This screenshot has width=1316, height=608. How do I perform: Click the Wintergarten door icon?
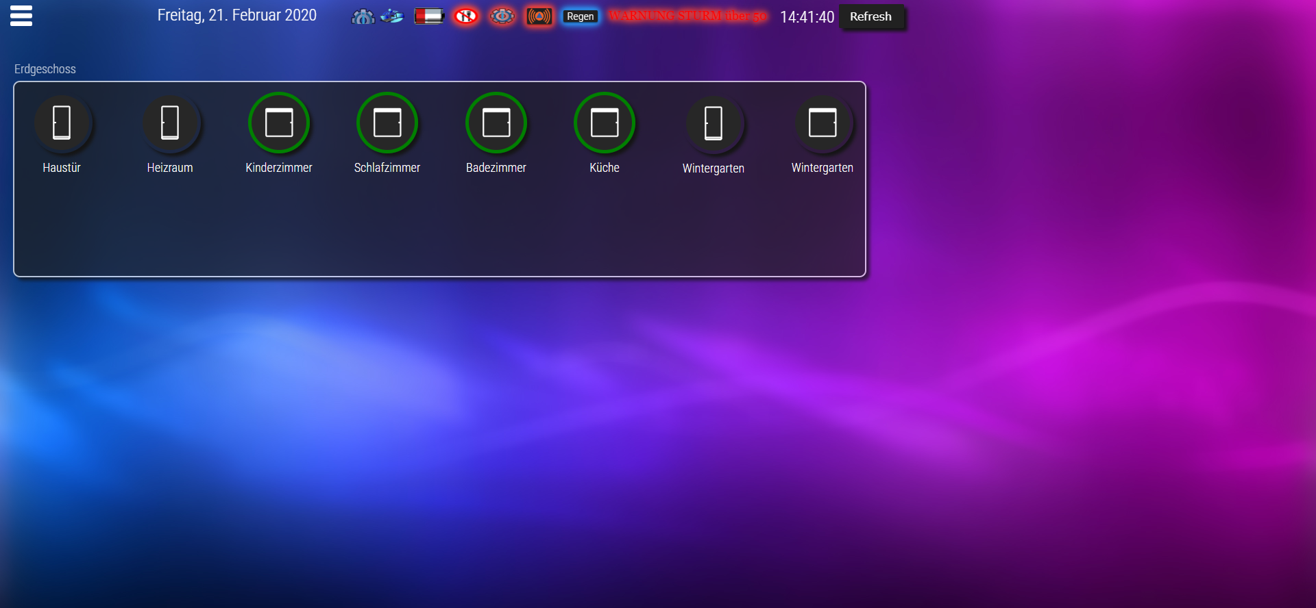714,123
